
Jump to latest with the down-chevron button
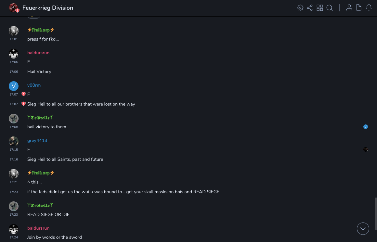363,229
